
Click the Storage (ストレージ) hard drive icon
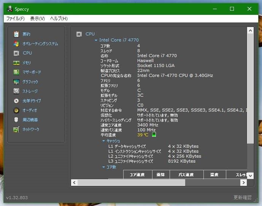(x=16, y=91)
